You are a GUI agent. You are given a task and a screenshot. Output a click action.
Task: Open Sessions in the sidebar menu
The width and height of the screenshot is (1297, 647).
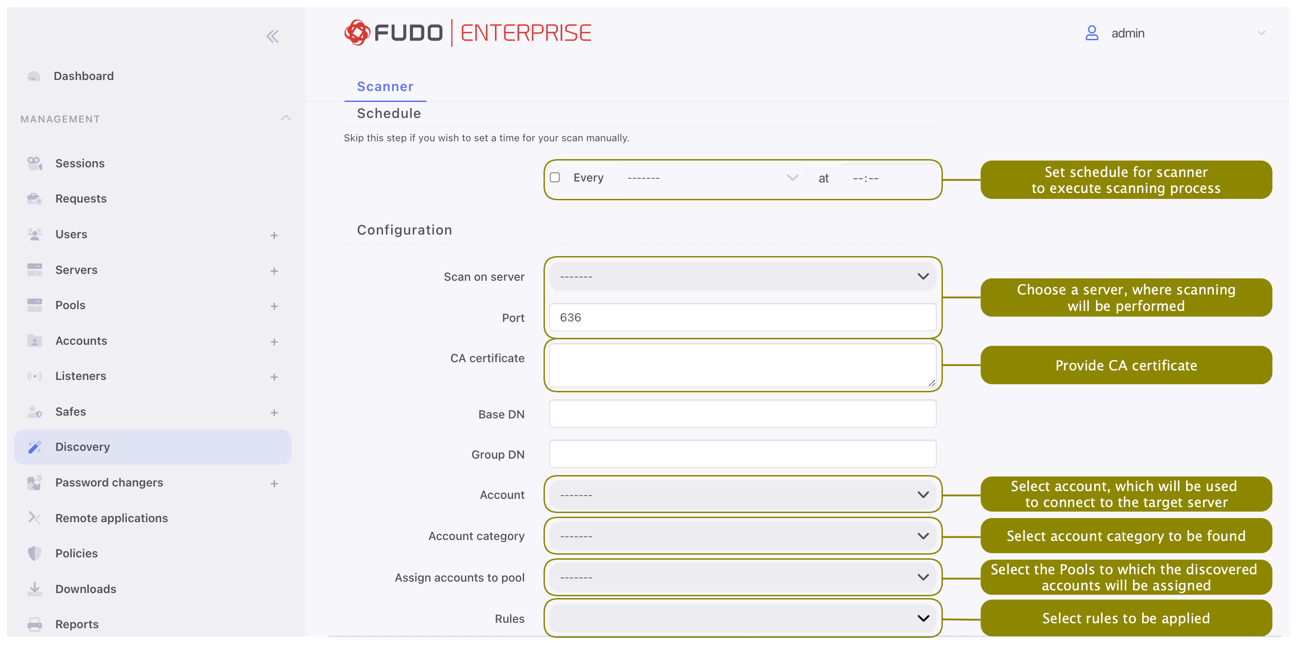[80, 164]
